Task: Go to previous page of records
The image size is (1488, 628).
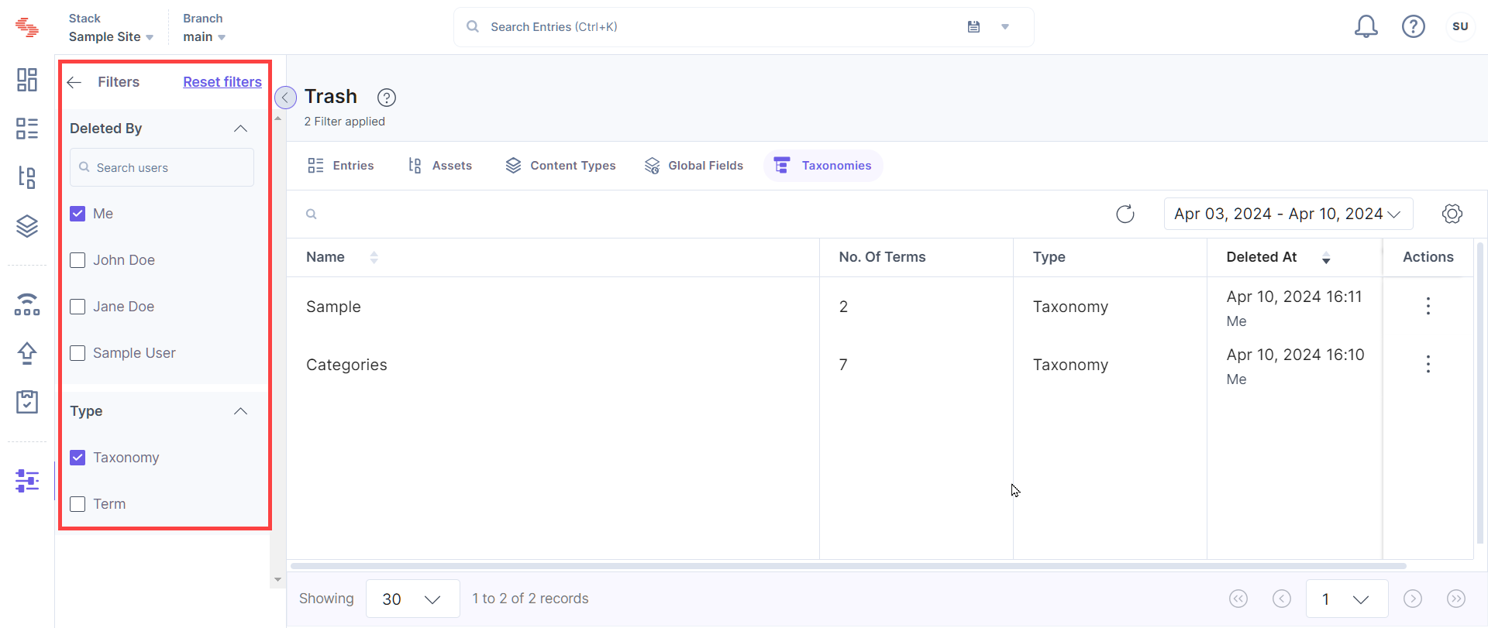Action: 1282,599
